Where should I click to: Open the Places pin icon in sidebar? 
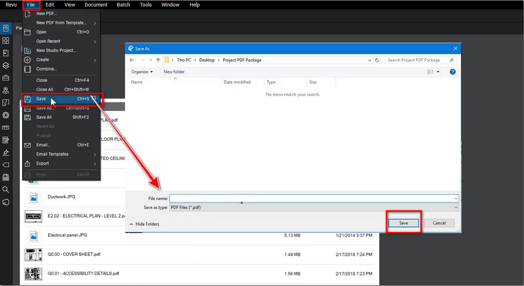pos(6,90)
